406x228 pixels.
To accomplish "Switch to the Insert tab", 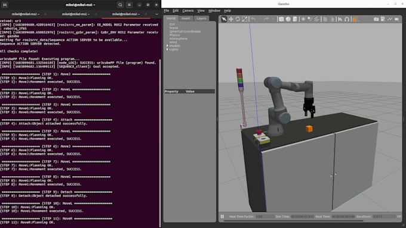I will (x=186, y=18).
